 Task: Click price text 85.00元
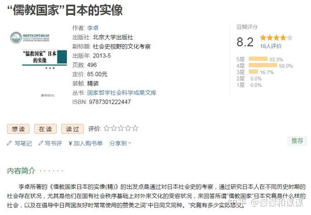tap(97, 74)
